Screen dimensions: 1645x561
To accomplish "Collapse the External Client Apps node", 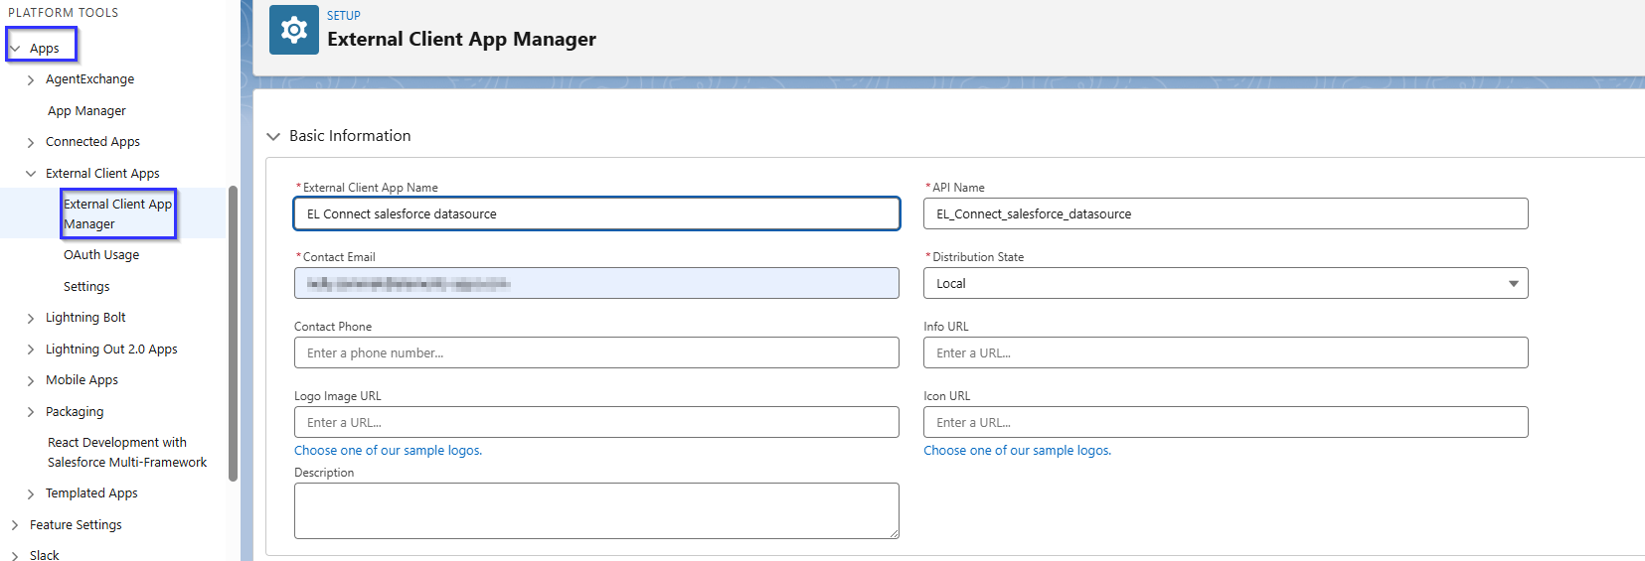I will click(x=31, y=174).
